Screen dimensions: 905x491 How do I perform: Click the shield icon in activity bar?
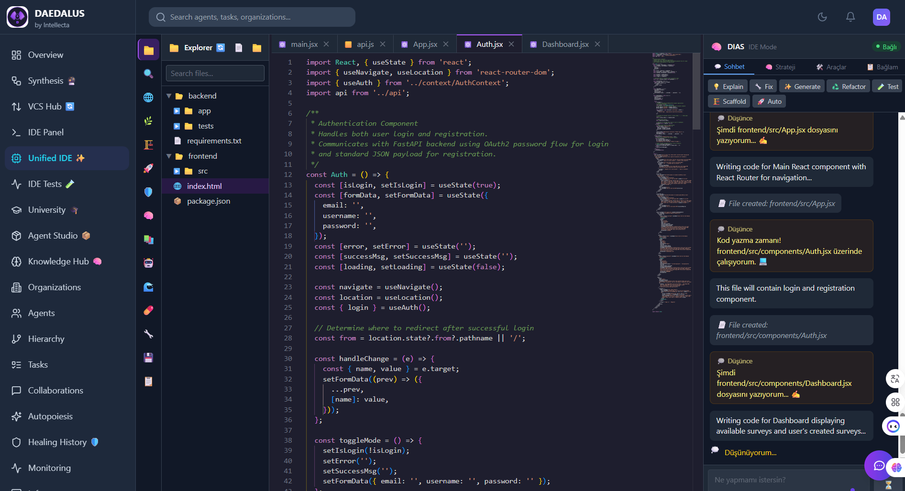coord(148,192)
